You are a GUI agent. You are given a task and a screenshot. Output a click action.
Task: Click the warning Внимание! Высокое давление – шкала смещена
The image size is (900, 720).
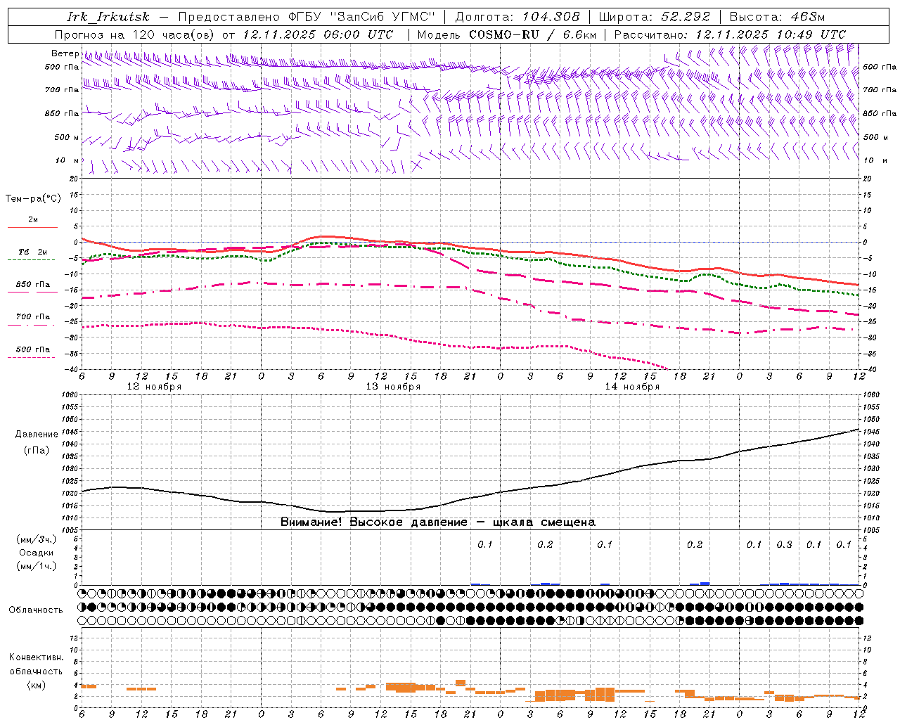click(438, 522)
